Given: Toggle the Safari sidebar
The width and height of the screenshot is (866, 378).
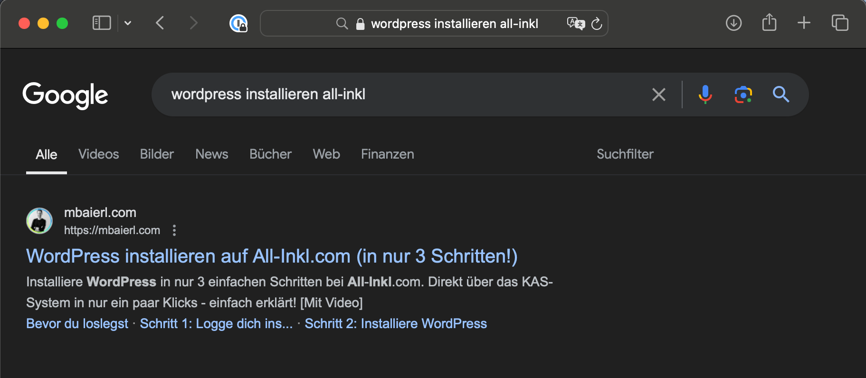Looking at the screenshot, I should pos(101,23).
